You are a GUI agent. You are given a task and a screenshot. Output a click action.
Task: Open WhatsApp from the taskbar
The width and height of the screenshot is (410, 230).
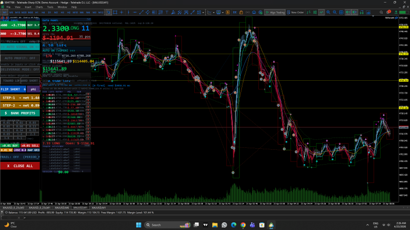[224, 225]
